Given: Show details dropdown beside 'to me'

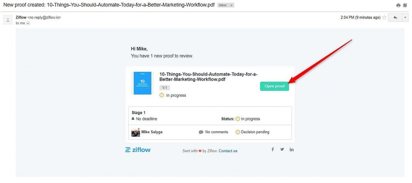Looking at the screenshot, I should (x=28, y=23).
